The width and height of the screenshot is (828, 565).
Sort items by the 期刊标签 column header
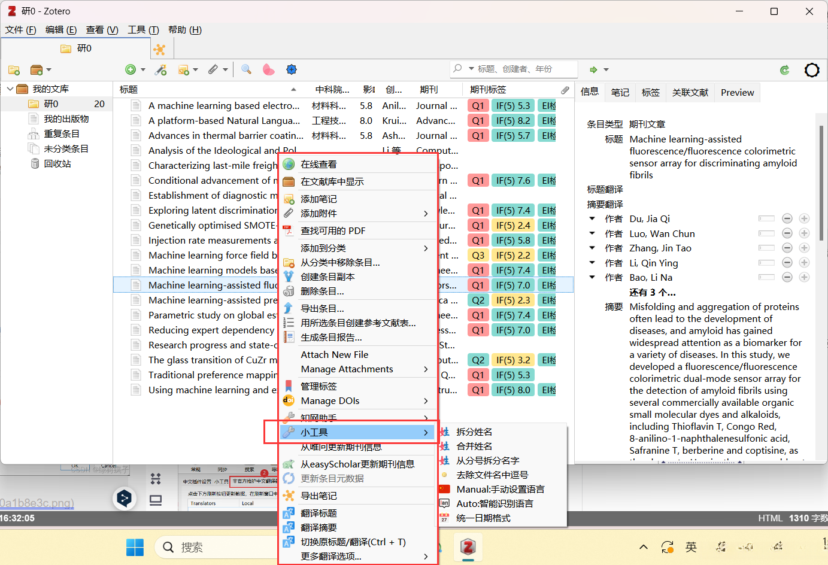(x=509, y=90)
